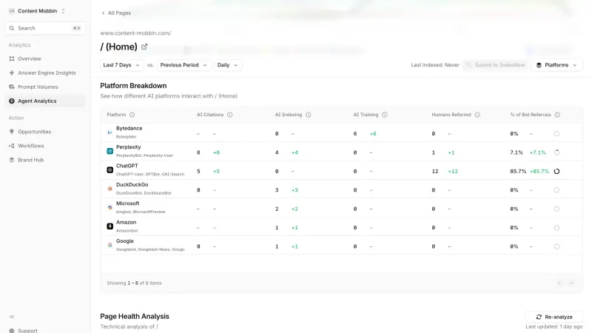Click the search magnifier icon

point(12,28)
